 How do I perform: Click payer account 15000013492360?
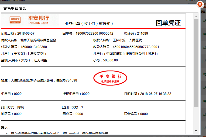[34, 47]
